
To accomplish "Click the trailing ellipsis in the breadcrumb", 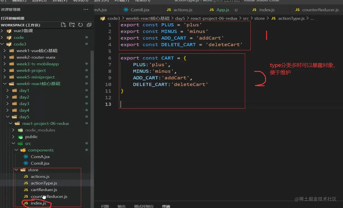I will (x=312, y=19).
